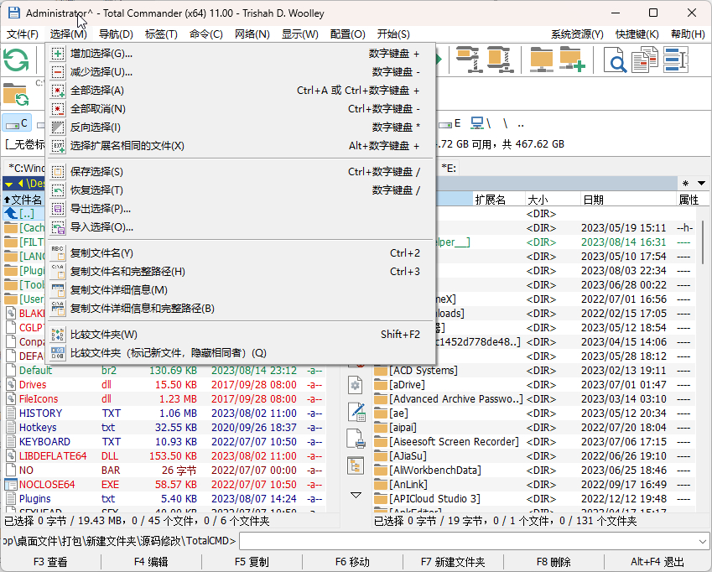Screen dimensions: 712x572
Task: Open the 文件(F) menu
Action: click(x=23, y=34)
